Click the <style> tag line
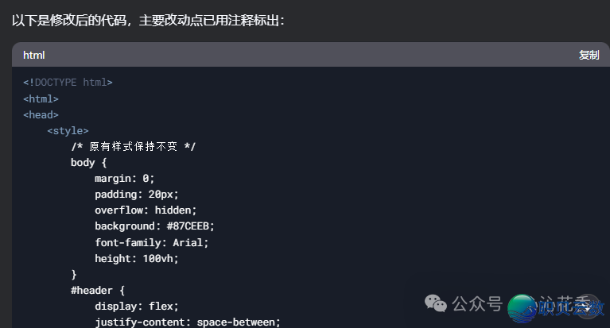The height and width of the screenshot is (328, 610). coord(68,130)
